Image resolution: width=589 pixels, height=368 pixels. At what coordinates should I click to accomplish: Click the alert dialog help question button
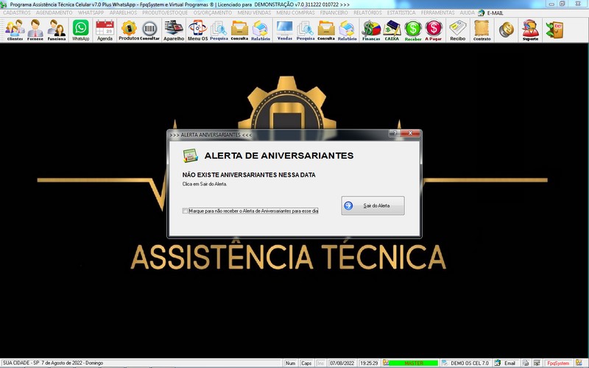point(394,133)
